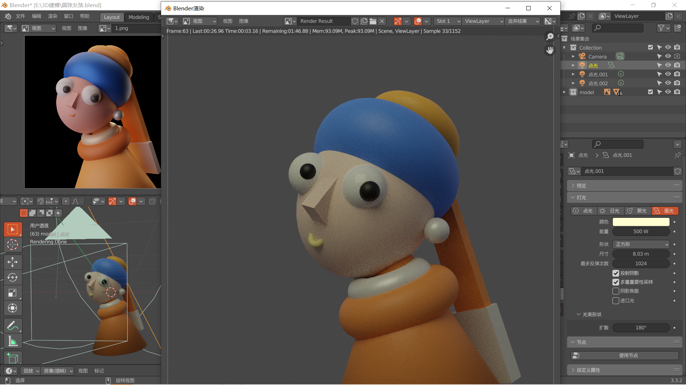Switch to Layout workspace tab
This screenshot has height=385, width=686.
112,17
